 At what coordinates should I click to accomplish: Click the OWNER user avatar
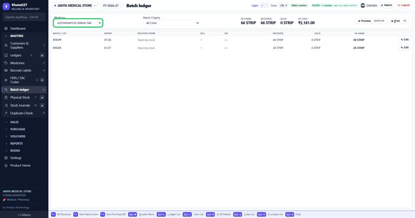coord(363,6)
